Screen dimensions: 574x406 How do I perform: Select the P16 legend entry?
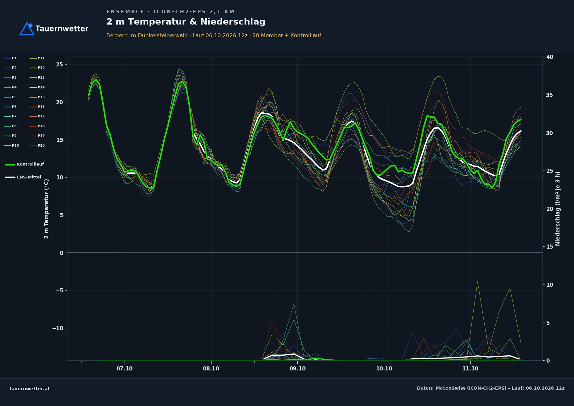click(37, 107)
